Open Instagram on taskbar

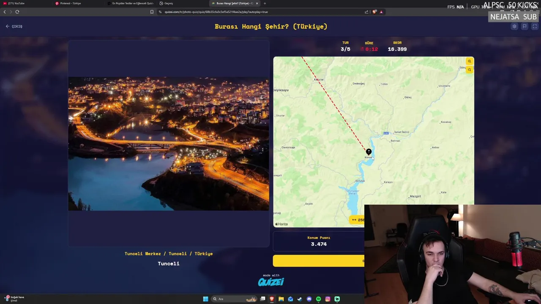328,299
